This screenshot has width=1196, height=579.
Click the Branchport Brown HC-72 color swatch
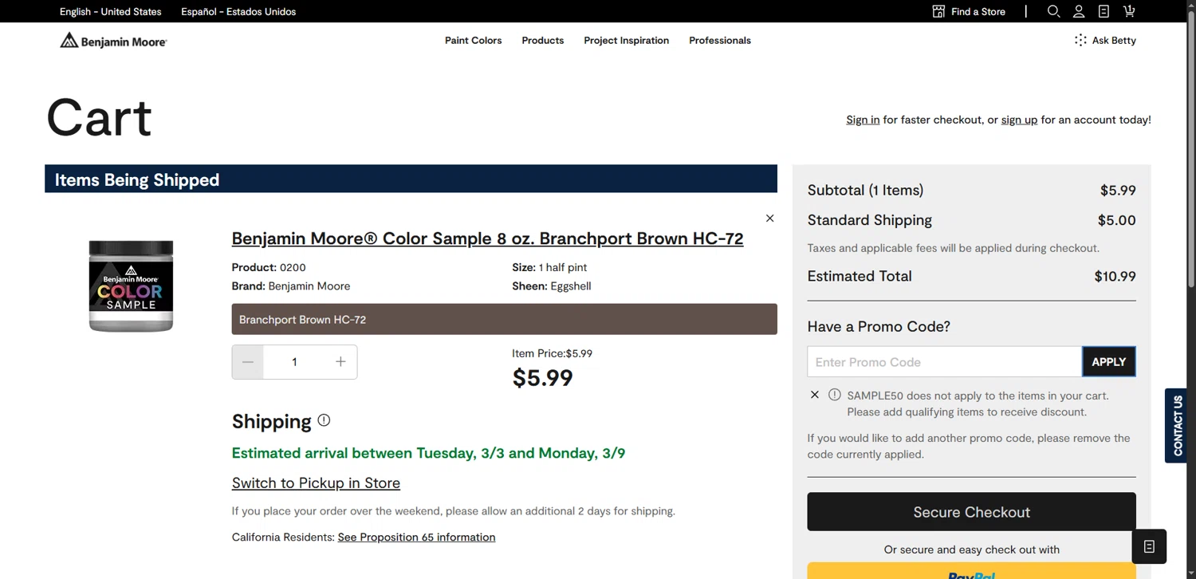[x=504, y=319]
